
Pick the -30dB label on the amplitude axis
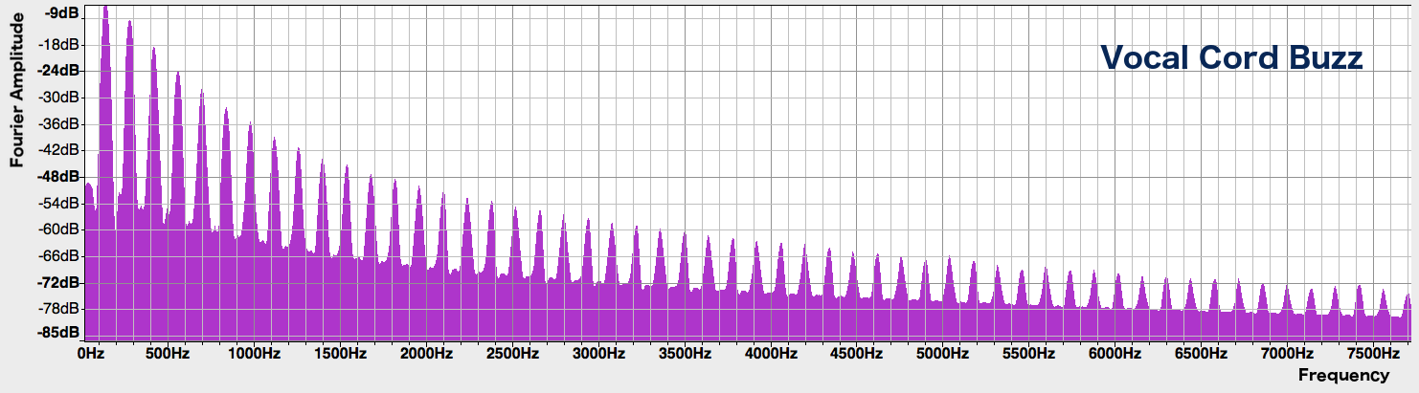tap(58, 98)
